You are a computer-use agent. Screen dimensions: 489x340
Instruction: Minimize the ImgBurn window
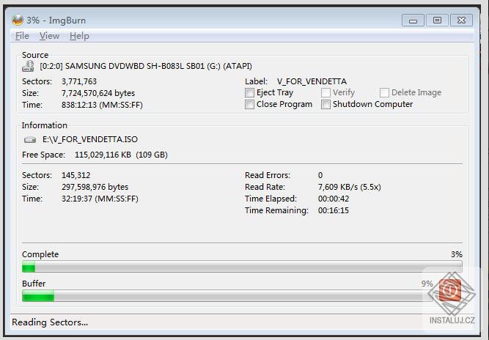coord(413,21)
